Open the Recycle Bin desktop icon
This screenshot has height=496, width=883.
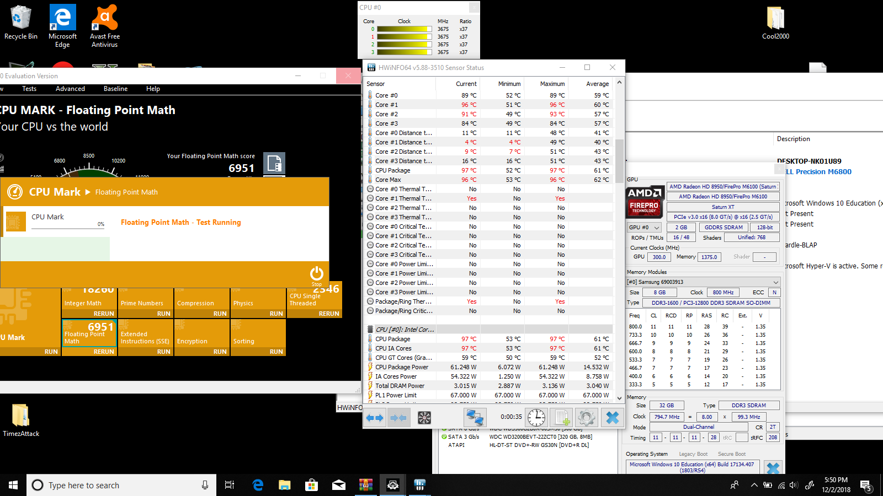tap(21, 23)
